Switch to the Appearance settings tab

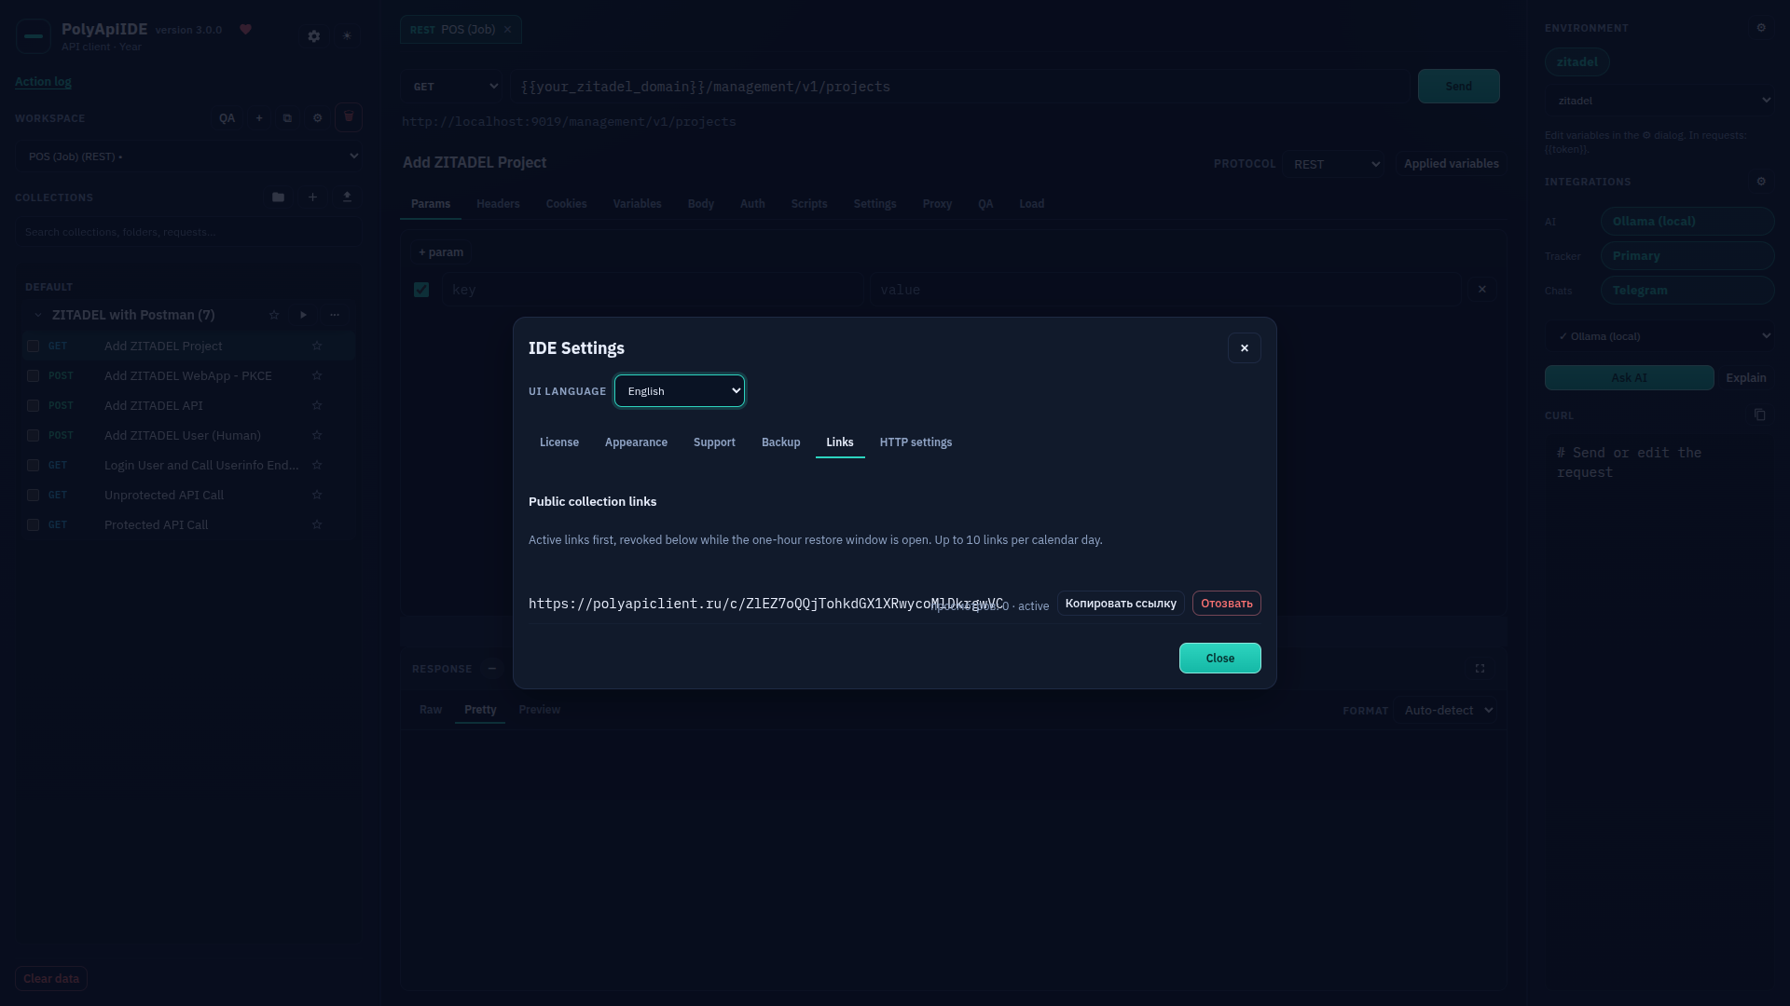(x=636, y=442)
